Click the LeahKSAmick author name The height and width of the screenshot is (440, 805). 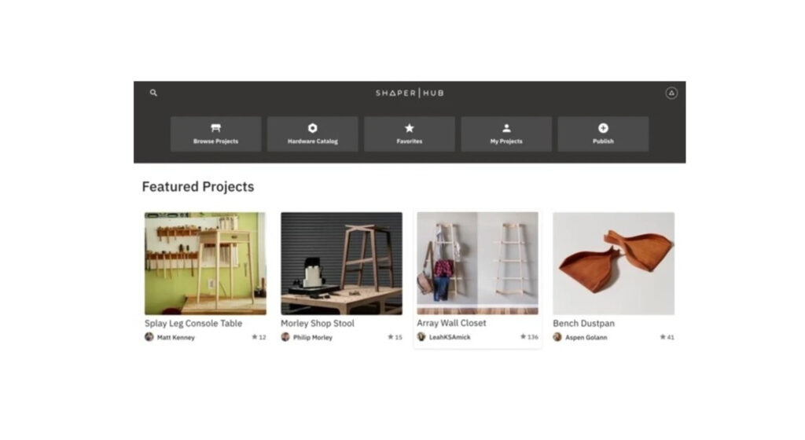450,337
